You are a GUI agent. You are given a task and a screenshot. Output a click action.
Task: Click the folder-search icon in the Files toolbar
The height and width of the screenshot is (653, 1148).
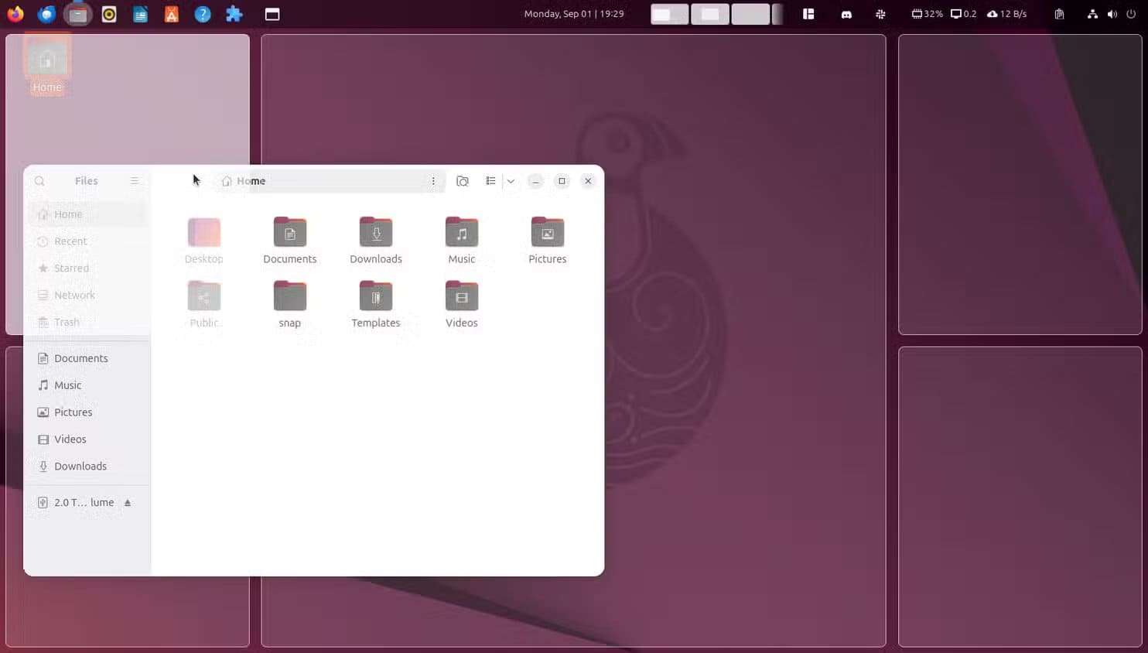click(463, 180)
